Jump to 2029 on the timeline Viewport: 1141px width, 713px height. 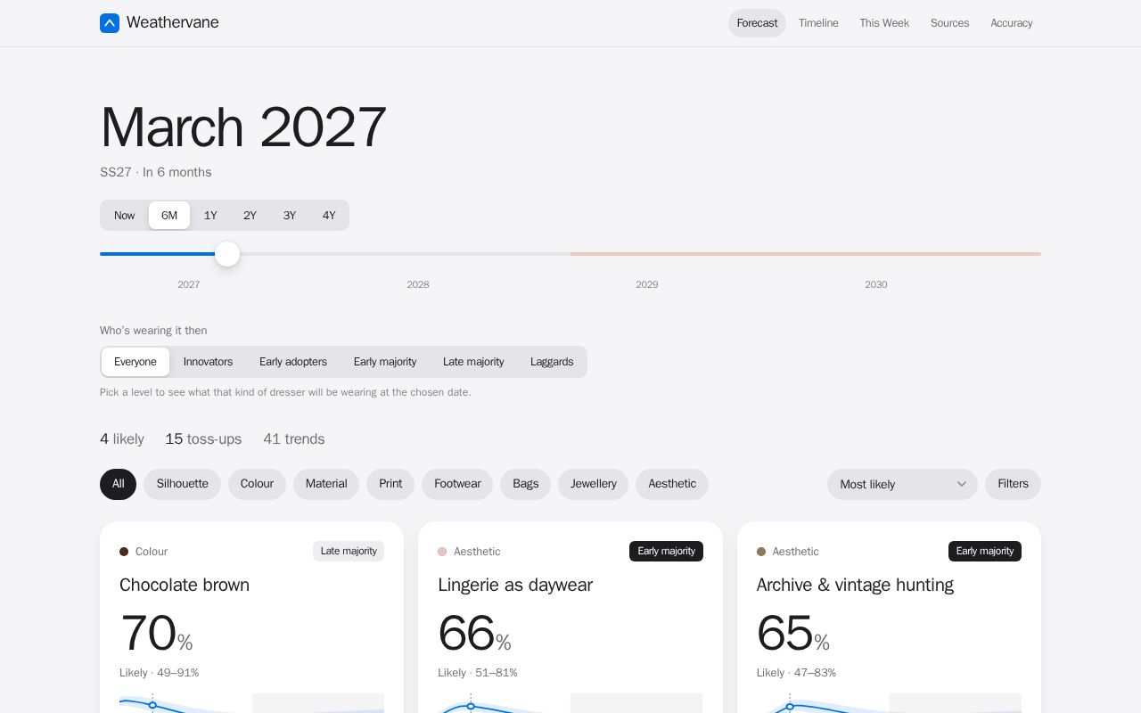pyautogui.click(x=647, y=284)
